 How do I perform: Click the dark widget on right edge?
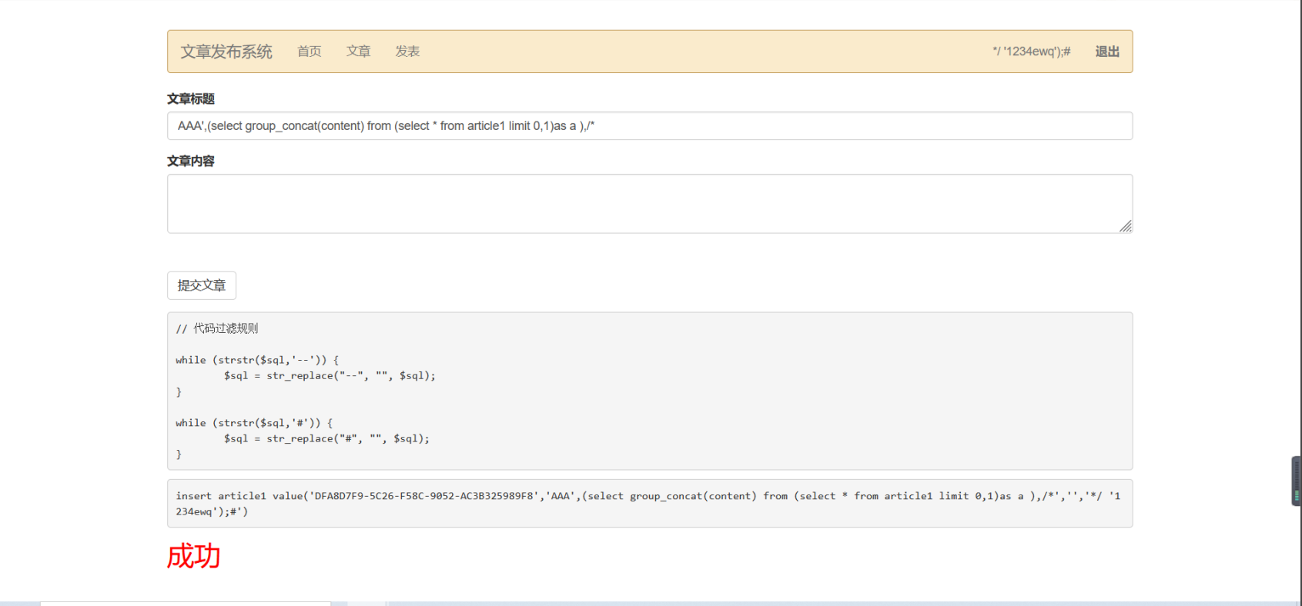1297,481
